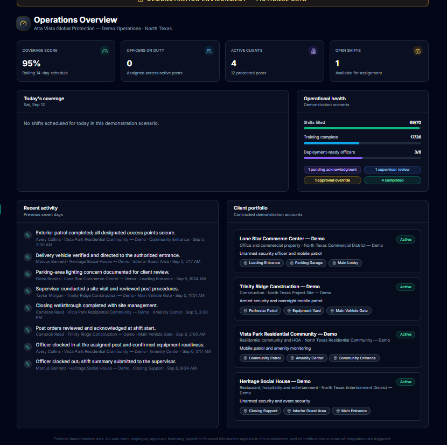Click the Parking-area lighting concern activity text
Viewport: 447px width, 445px height.
point(103,272)
